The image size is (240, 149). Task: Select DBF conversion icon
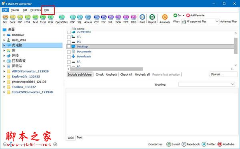73,17
